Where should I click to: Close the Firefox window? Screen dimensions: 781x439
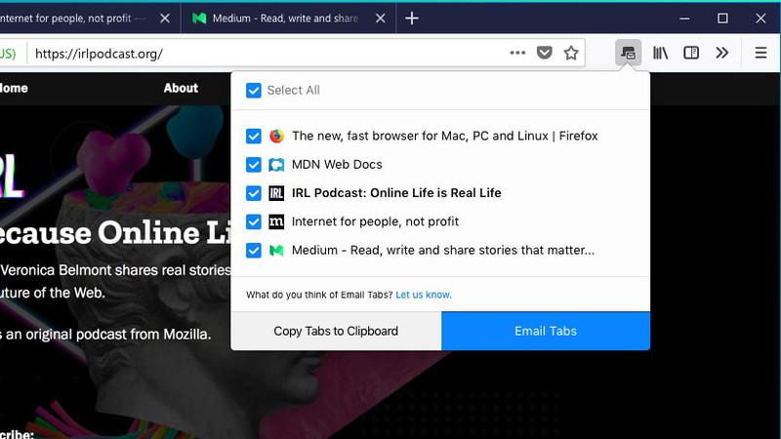[760, 19]
